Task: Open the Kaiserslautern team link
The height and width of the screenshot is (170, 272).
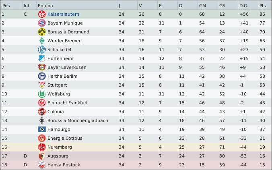Action: pos(63,14)
